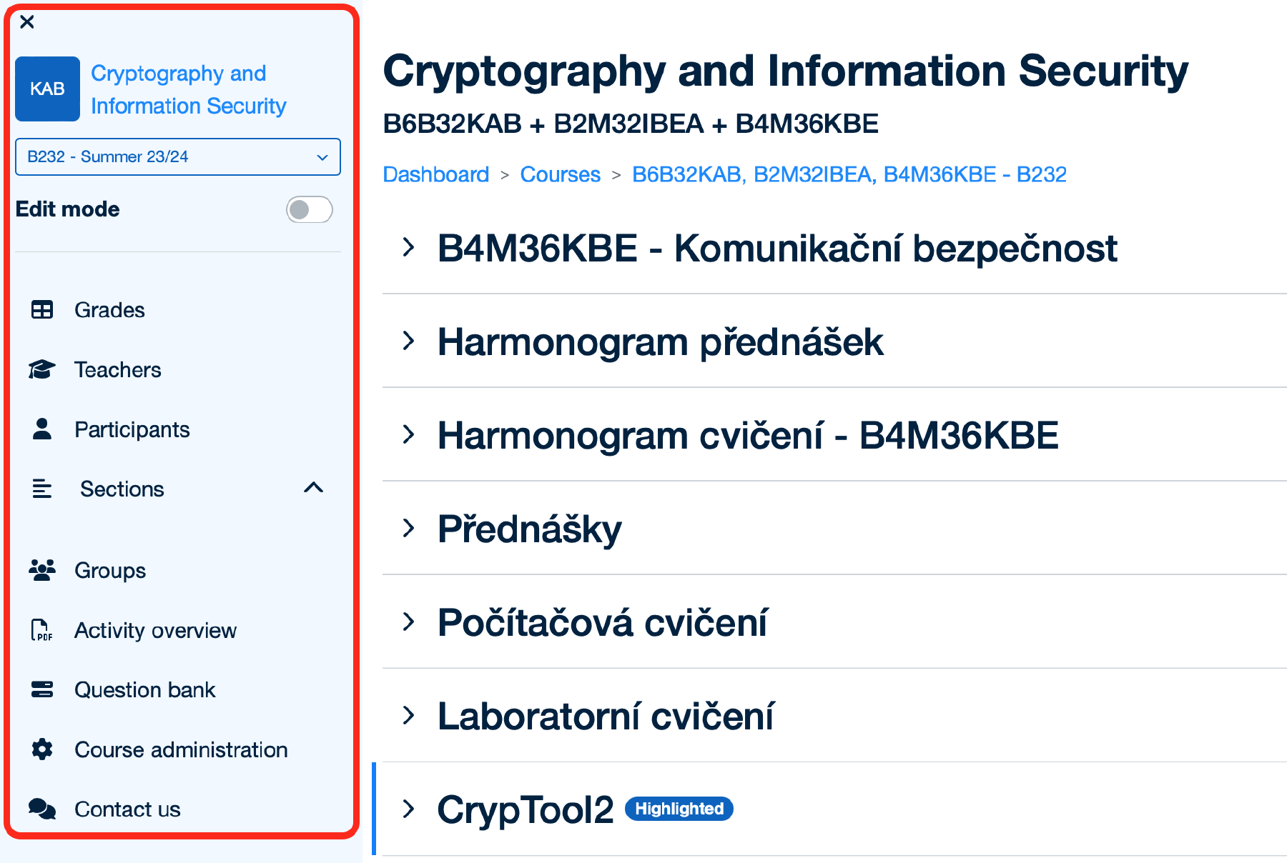This screenshot has width=1287, height=863.
Task: Click the Grades table icon
Action: pos(42,310)
